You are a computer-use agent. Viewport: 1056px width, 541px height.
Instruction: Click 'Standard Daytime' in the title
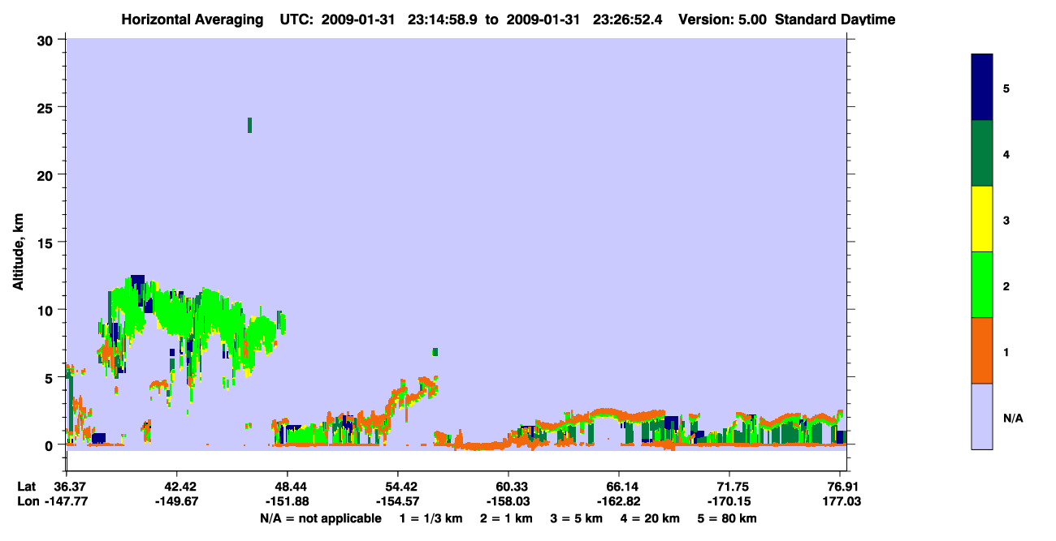[x=835, y=19]
